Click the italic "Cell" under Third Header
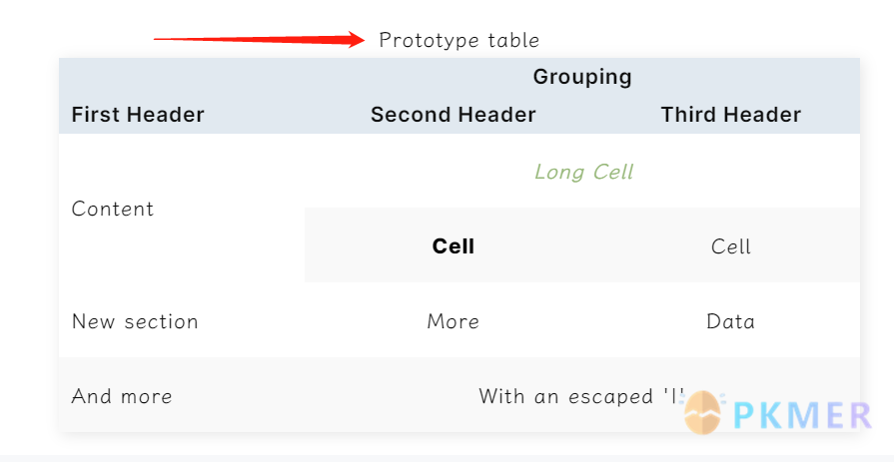894x462 pixels. [731, 246]
